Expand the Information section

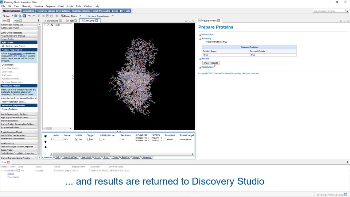click(200, 35)
